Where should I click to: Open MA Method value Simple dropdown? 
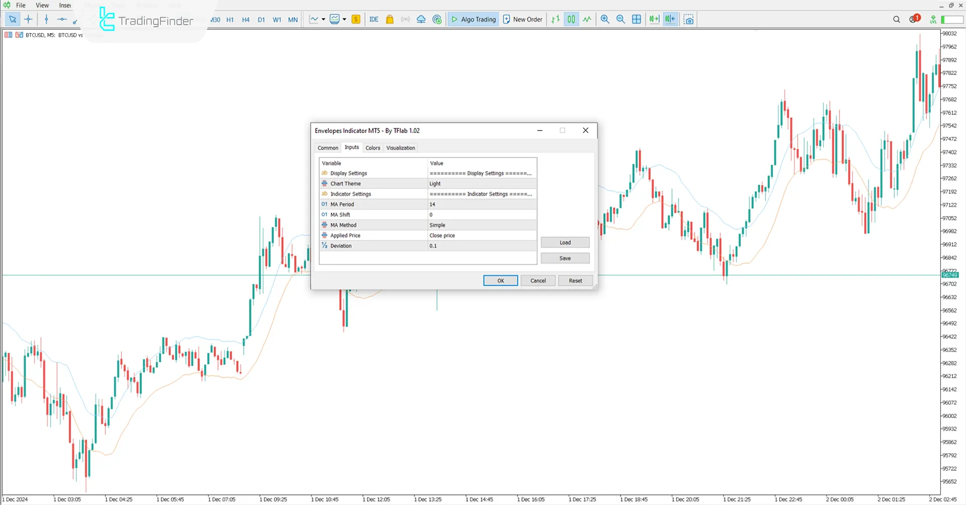point(481,225)
